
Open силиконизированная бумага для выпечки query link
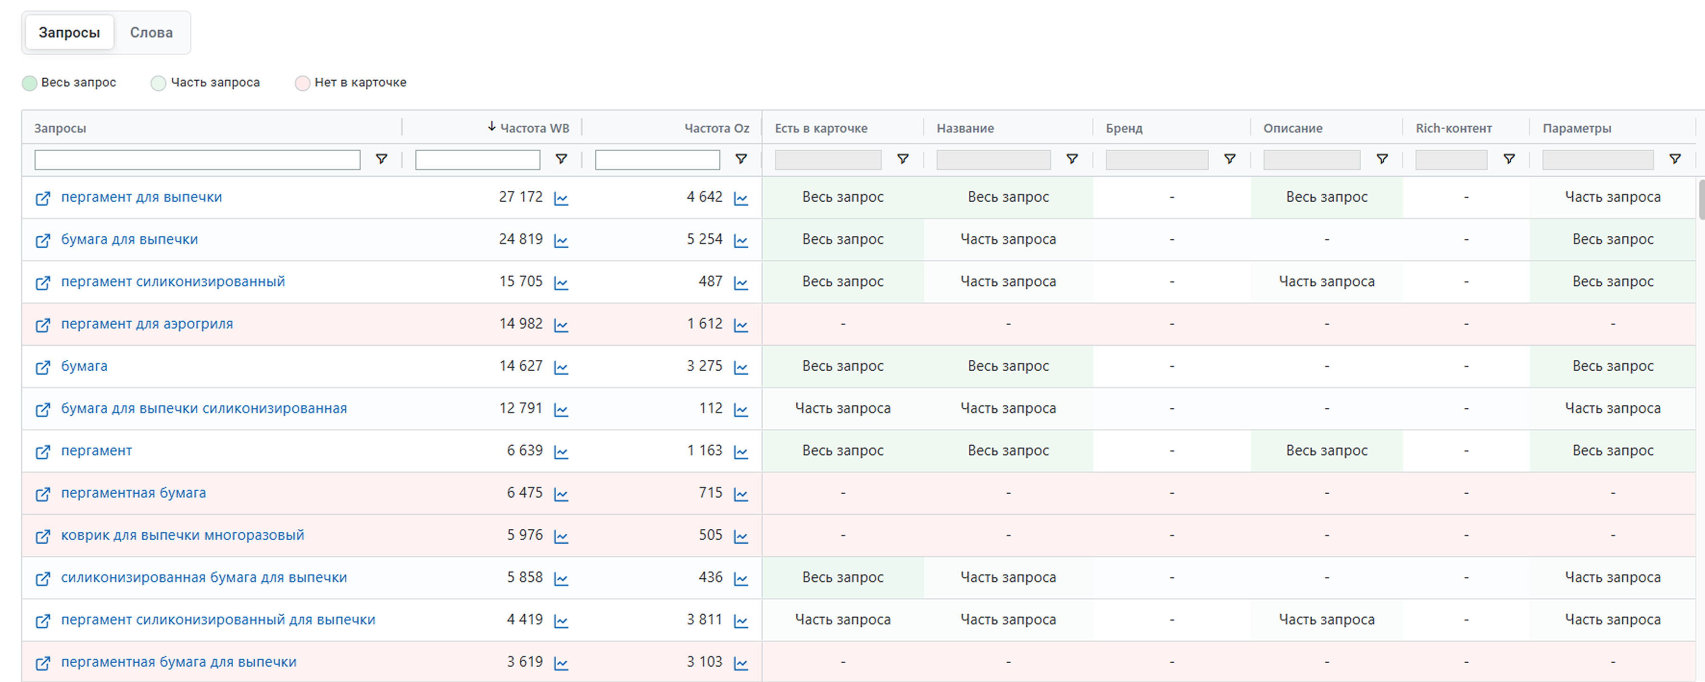(x=204, y=578)
